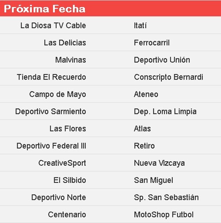Click on Las Delicias
Screen dimensions: 221x223
tap(65, 43)
